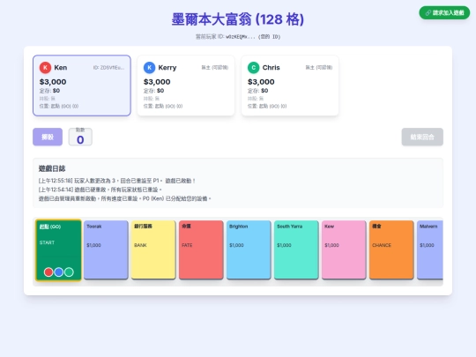This screenshot has width=476, height=357.
Task: Click the page title containing (128 格)
Action: coord(238,19)
